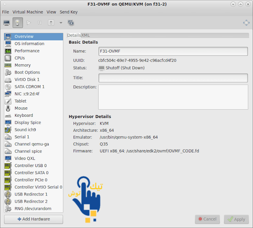The height and width of the screenshot is (228, 253).
Task: Select Sound ich9 device
Action: [34, 130]
